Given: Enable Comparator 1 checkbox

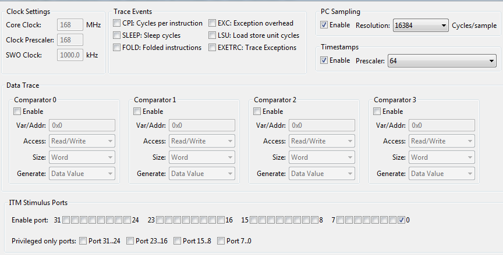Looking at the screenshot, I should 137,112.
